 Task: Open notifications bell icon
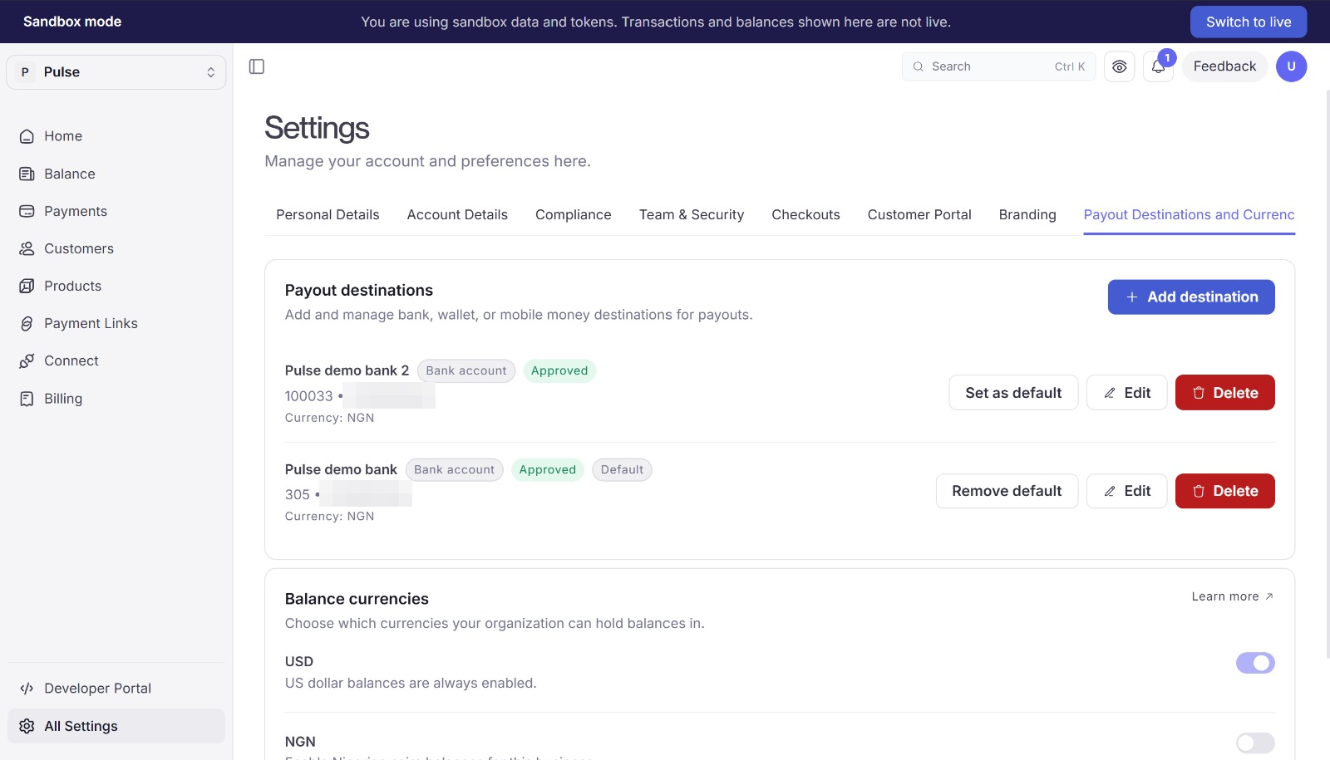click(x=1158, y=66)
